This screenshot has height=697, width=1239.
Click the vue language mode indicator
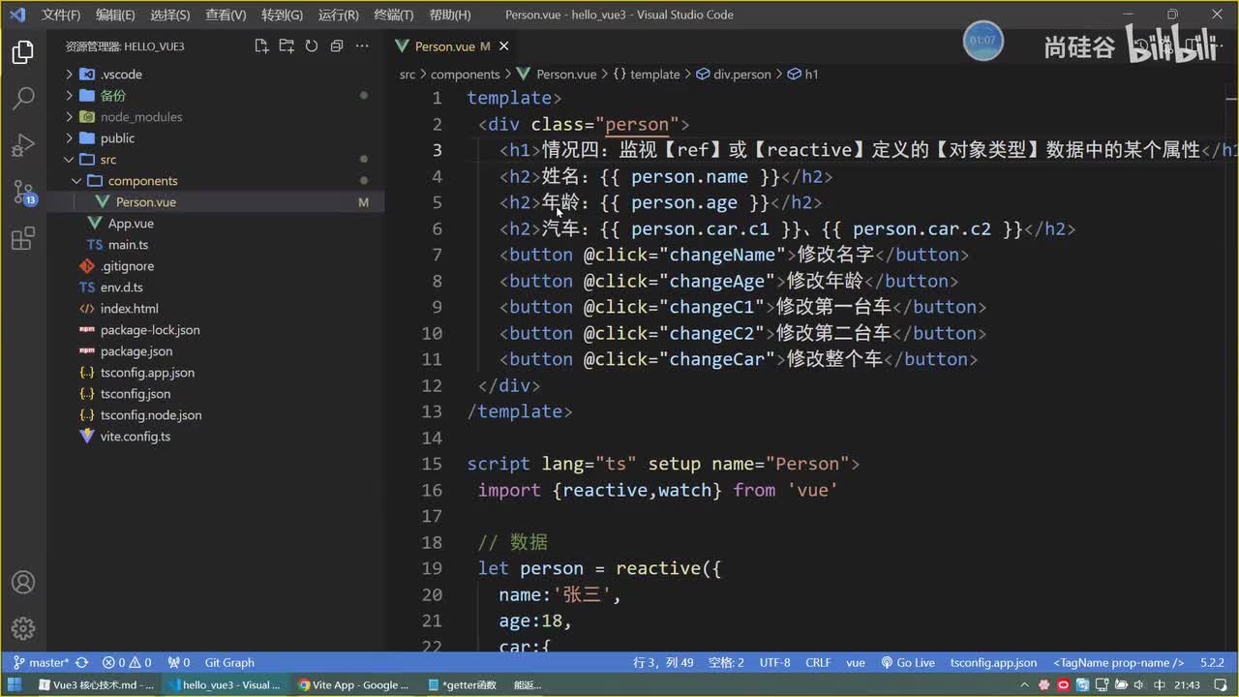(x=856, y=663)
